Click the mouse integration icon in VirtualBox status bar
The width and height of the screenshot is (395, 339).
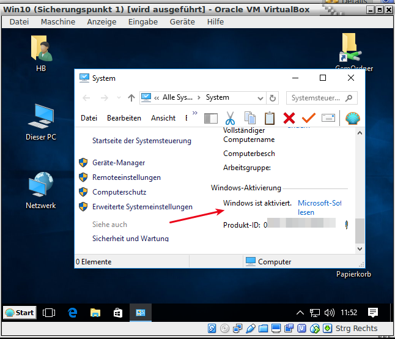pyautogui.click(x=315, y=329)
